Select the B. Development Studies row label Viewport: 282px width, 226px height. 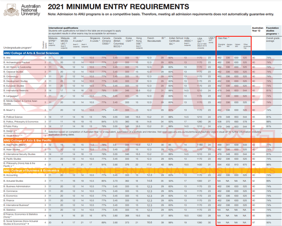click(x=16, y=81)
